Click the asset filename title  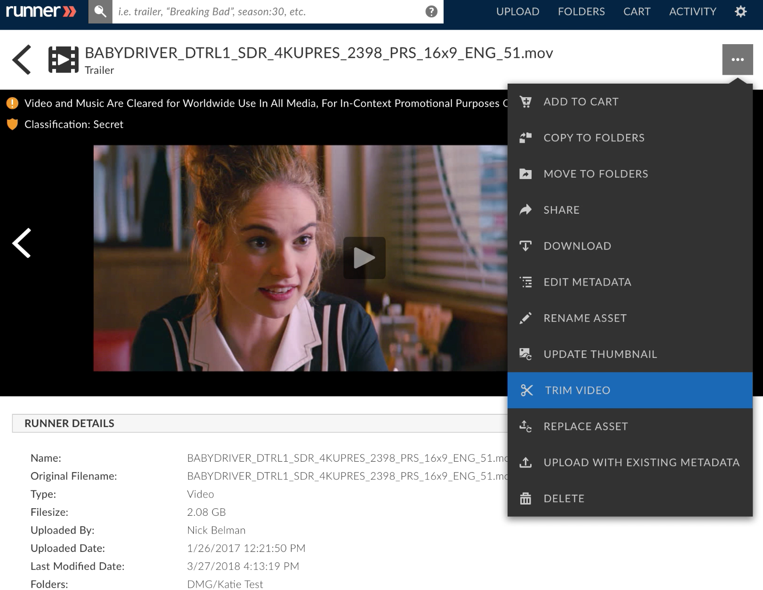click(318, 53)
